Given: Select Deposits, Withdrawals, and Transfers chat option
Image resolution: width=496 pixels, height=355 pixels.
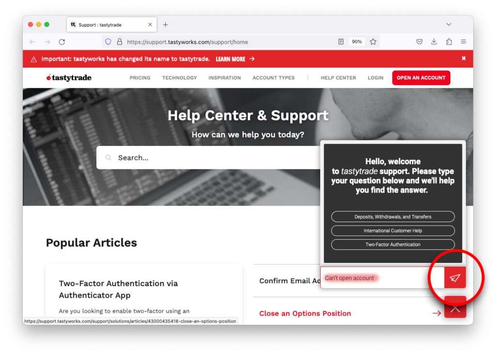Looking at the screenshot, I should [x=393, y=217].
